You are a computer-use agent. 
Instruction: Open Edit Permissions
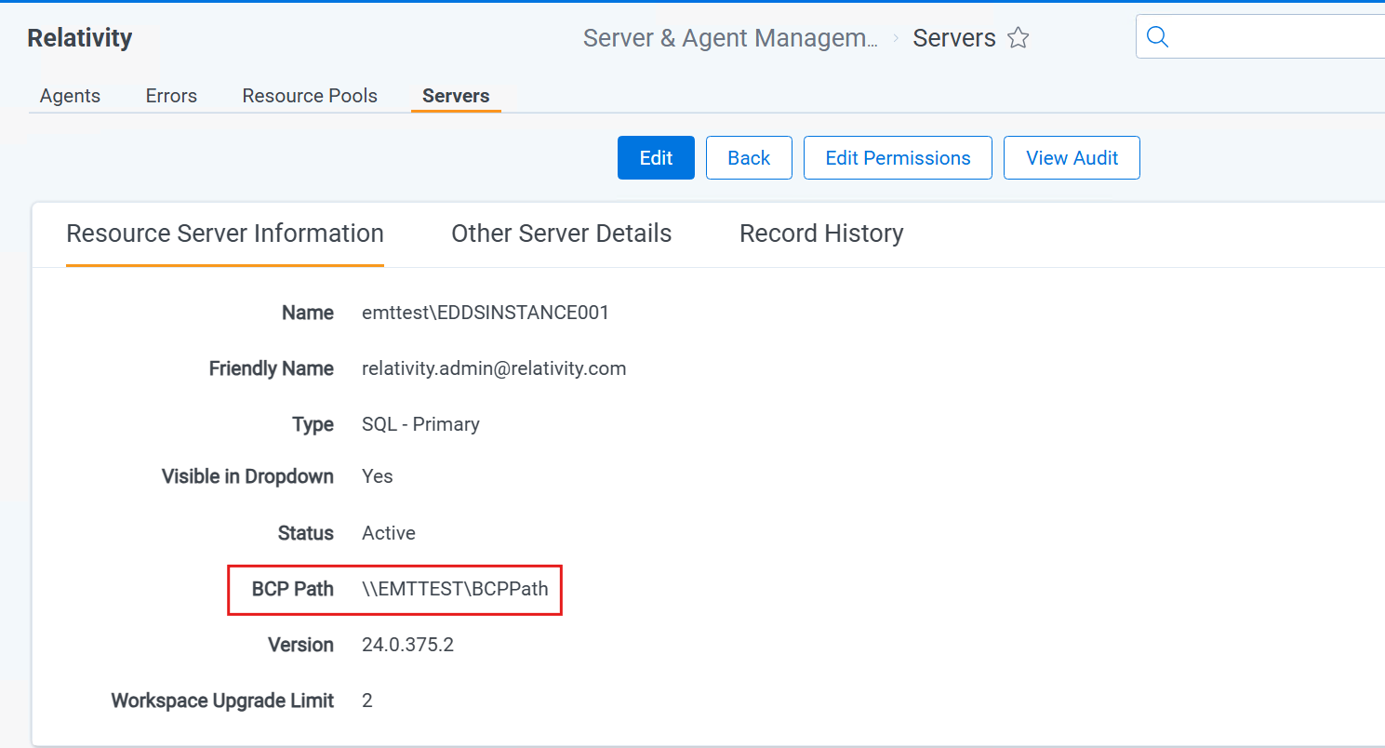[898, 158]
